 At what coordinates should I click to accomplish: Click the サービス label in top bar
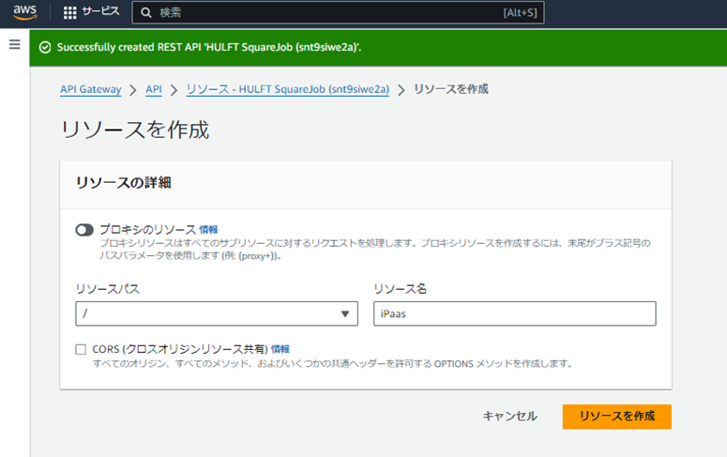(100, 11)
